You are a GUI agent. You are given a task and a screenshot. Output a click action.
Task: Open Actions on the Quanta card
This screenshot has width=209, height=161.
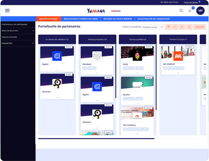(149, 77)
